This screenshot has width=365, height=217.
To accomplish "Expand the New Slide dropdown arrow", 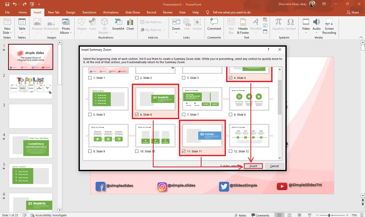I will [x=11, y=33].
